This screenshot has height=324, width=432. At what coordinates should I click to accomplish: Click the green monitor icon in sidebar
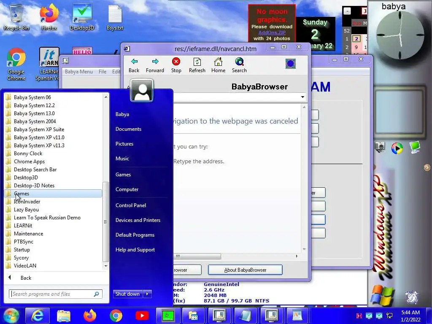pyautogui.click(x=415, y=147)
